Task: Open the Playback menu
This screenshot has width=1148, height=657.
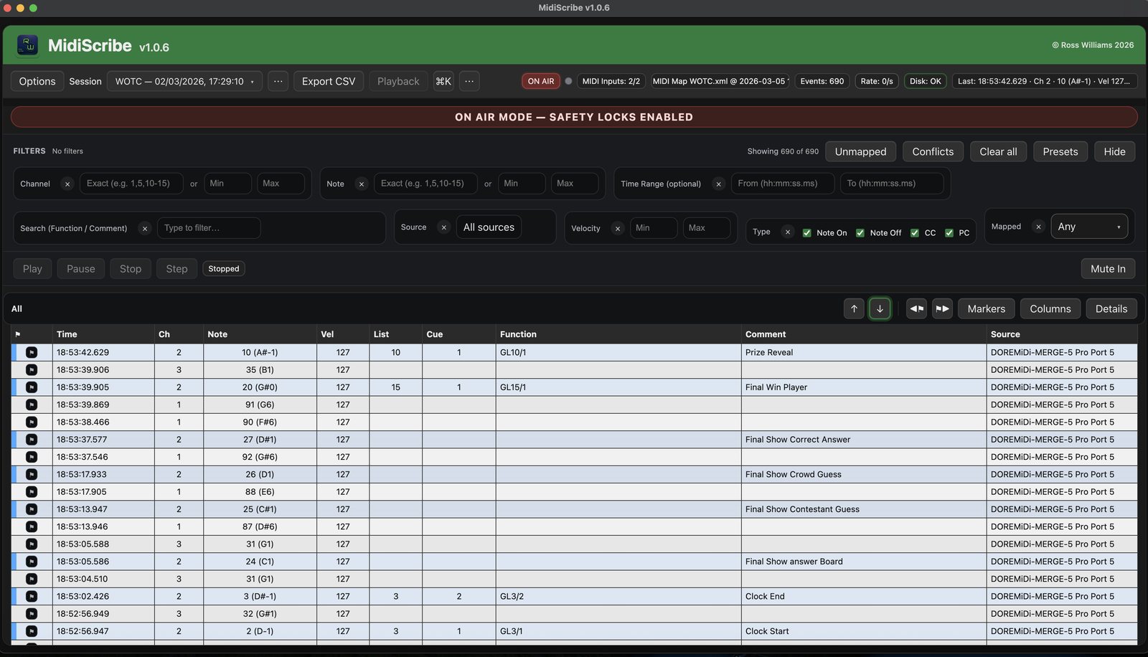Action: coord(398,81)
